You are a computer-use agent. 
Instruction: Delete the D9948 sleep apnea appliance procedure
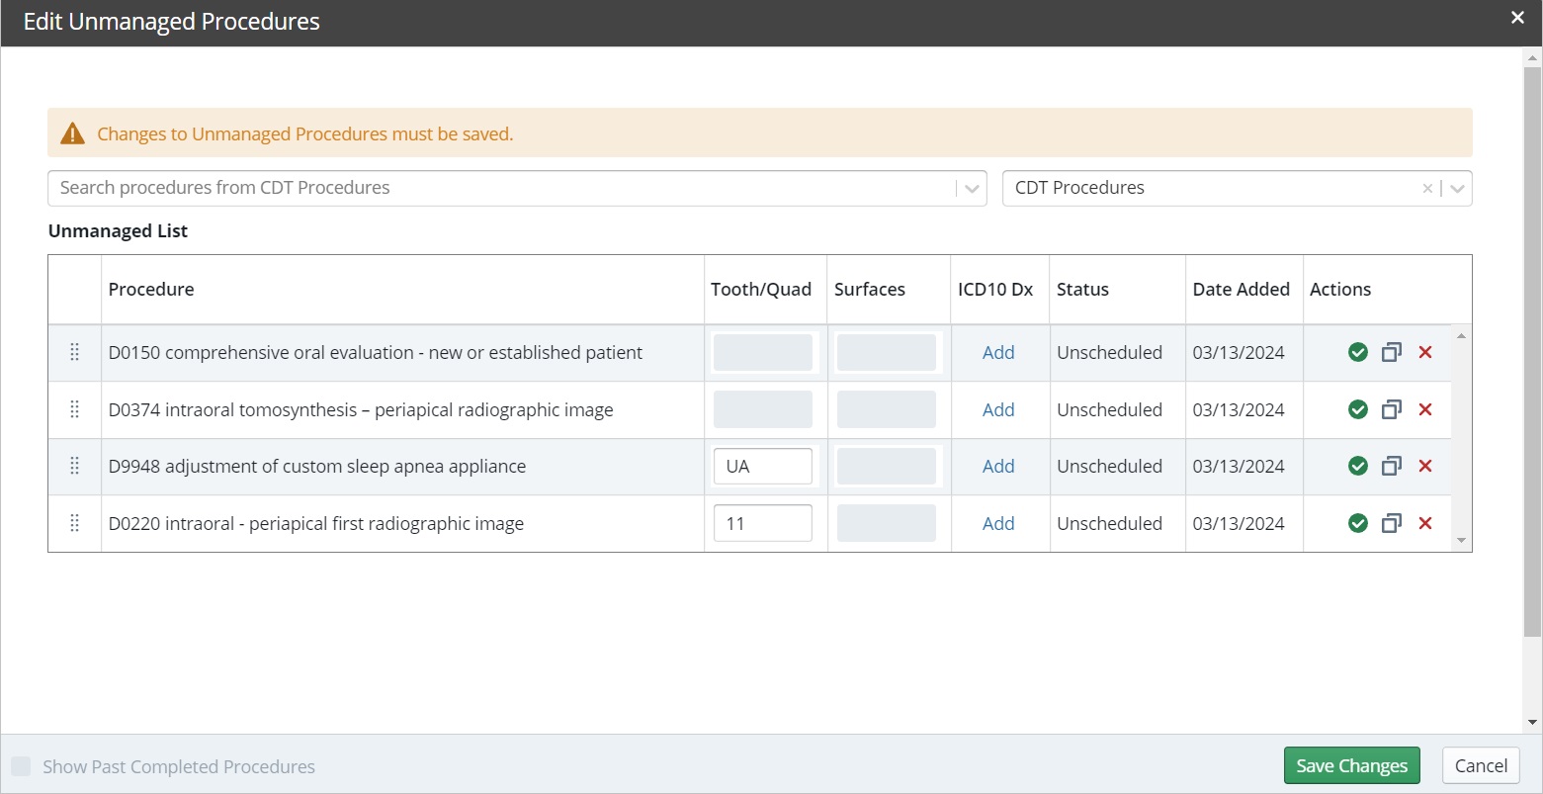[1425, 466]
